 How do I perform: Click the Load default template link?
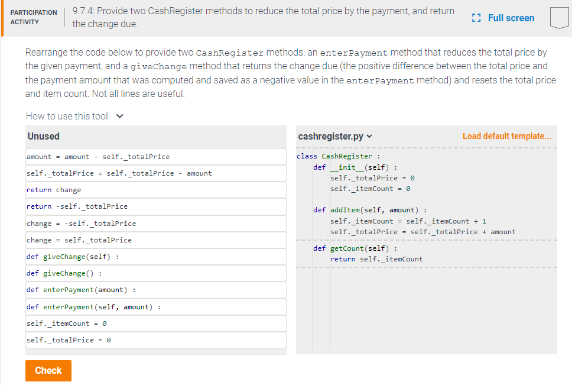[506, 136]
